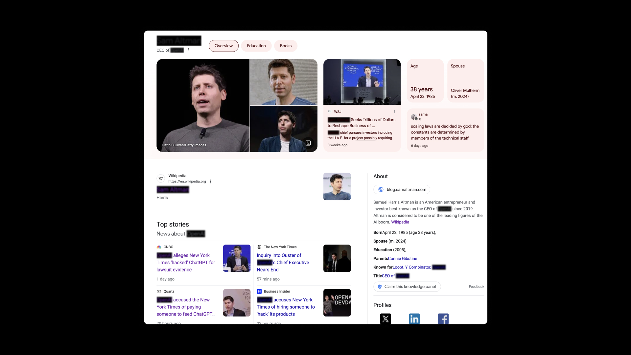This screenshot has height=355, width=631.
Task: Click the WSJ logo icon
Action: pyautogui.click(x=330, y=112)
